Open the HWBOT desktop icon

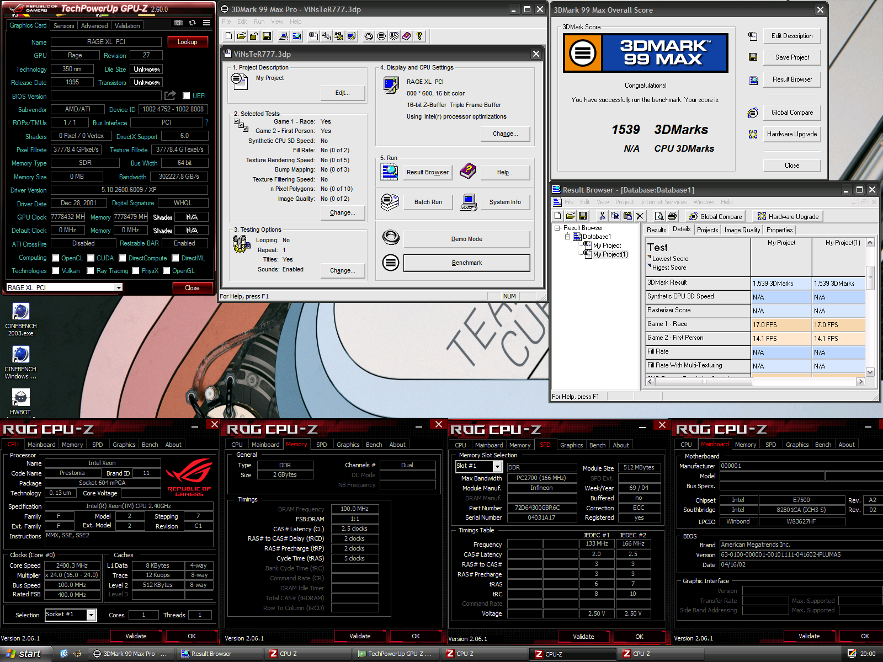coord(20,401)
